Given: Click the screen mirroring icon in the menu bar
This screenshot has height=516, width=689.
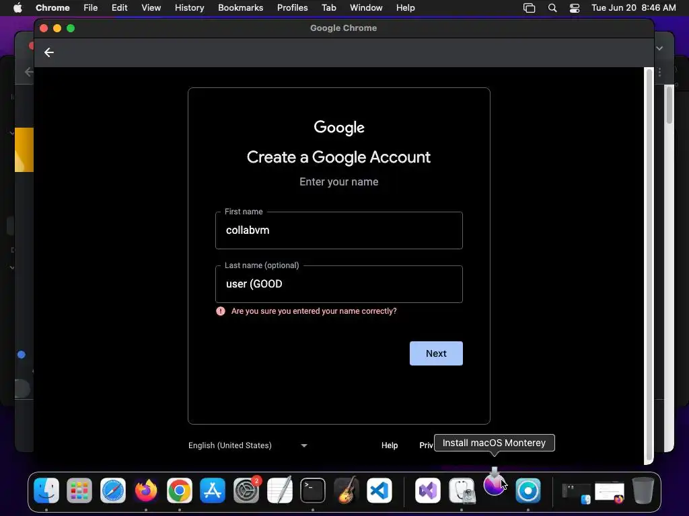Looking at the screenshot, I should (529, 8).
